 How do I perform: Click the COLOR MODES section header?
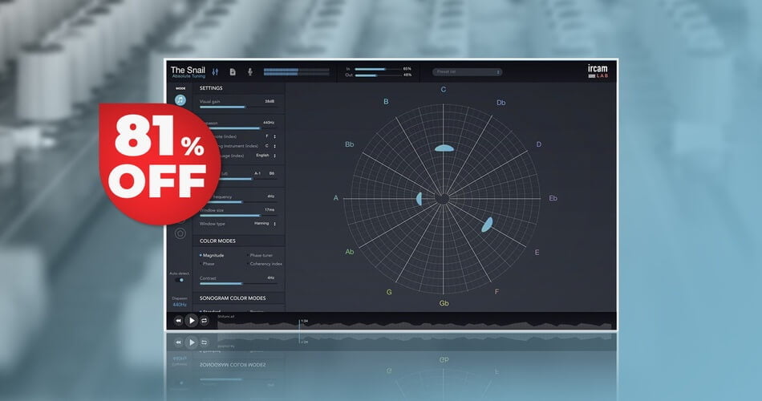tap(217, 241)
